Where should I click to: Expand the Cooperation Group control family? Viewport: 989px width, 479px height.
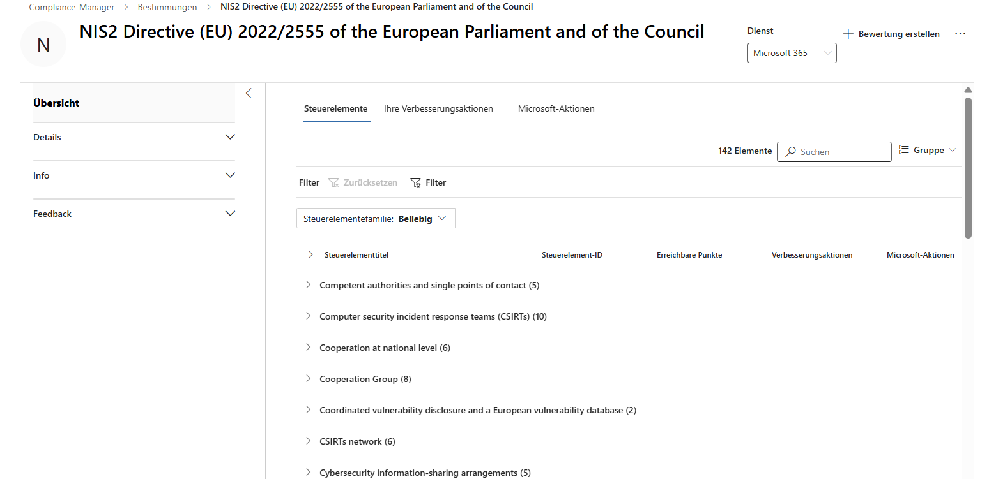pos(309,378)
